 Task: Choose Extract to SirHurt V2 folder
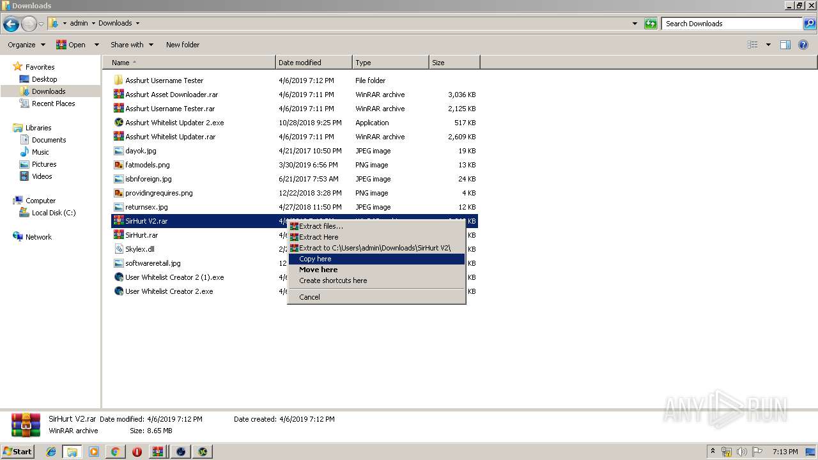coord(376,248)
